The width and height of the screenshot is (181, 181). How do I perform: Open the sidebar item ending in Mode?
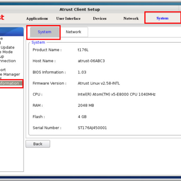tap(6, 52)
